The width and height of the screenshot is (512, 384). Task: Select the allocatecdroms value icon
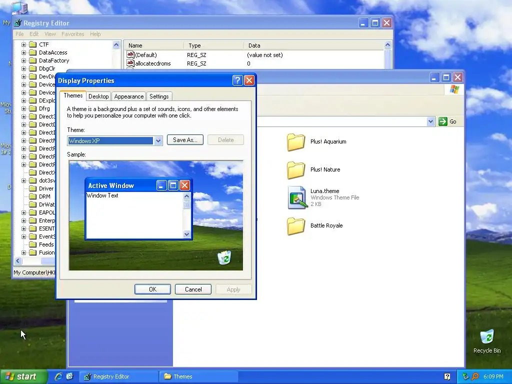click(x=130, y=63)
